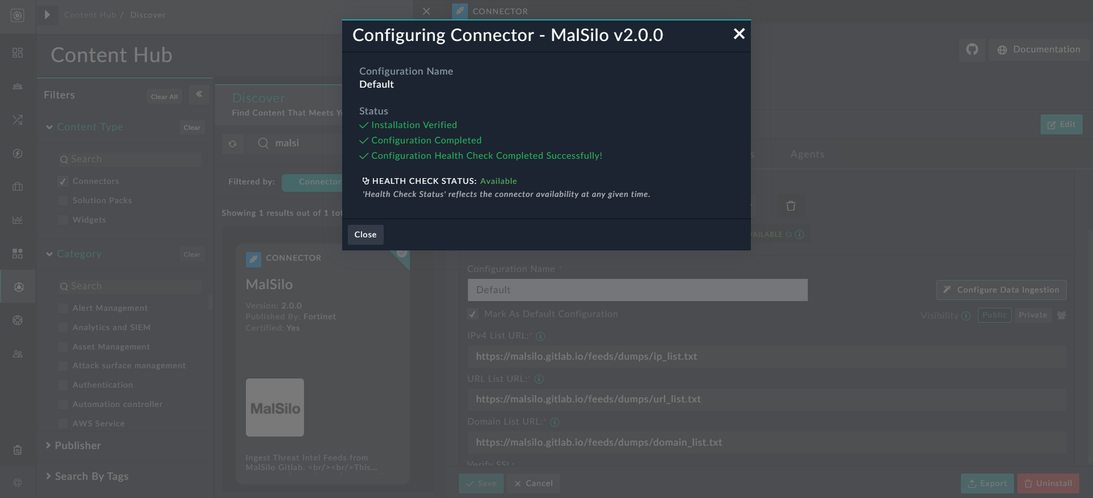Click the Configuration Name input field
This screenshot has width=1093, height=498.
(x=638, y=290)
